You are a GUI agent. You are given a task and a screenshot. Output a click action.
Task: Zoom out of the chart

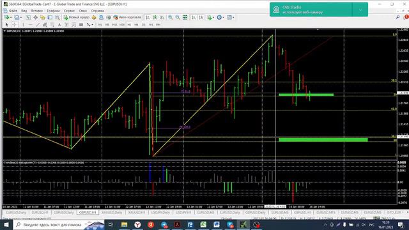(178, 17)
